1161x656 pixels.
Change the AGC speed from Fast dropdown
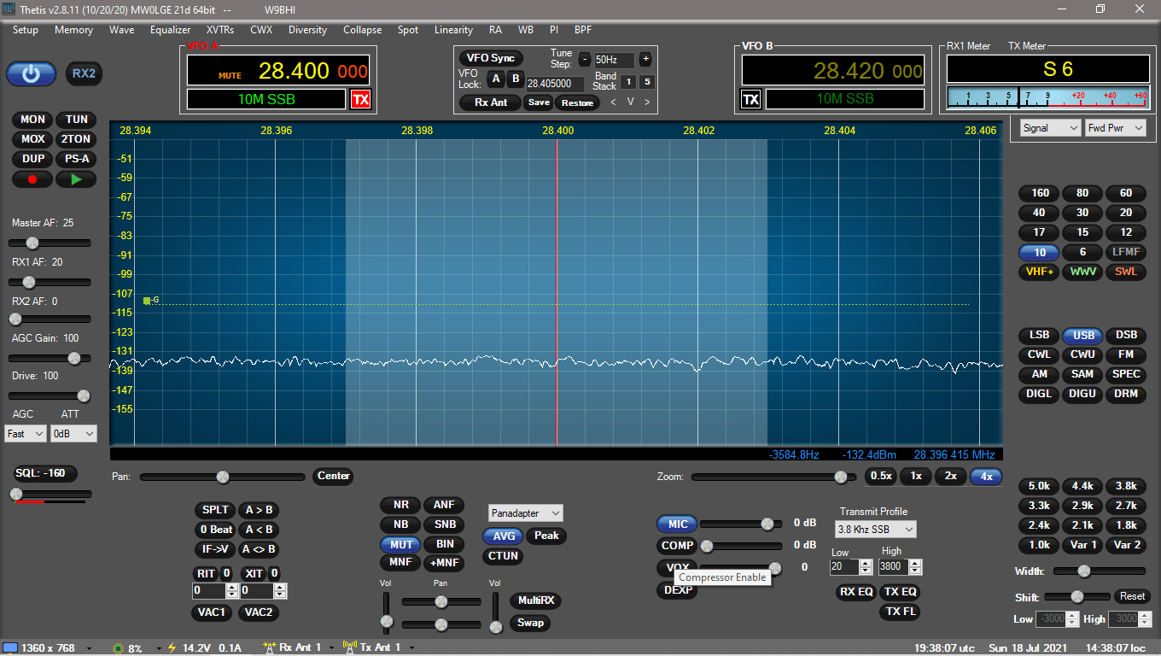coord(25,433)
